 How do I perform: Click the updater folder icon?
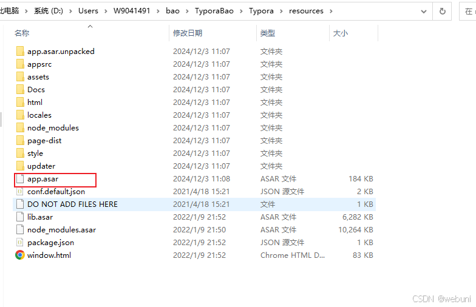click(x=20, y=166)
